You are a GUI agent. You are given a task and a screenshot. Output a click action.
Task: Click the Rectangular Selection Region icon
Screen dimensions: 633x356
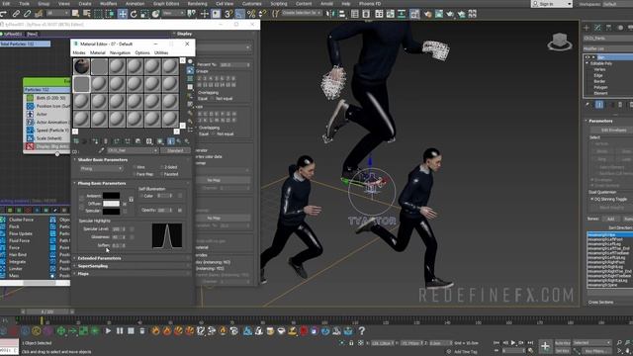[x=98, y=14]
